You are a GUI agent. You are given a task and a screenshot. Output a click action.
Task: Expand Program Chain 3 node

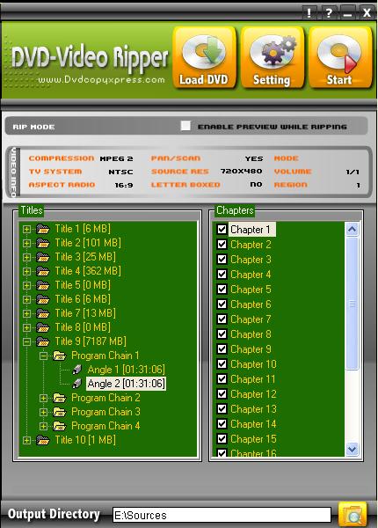point(43,412)
